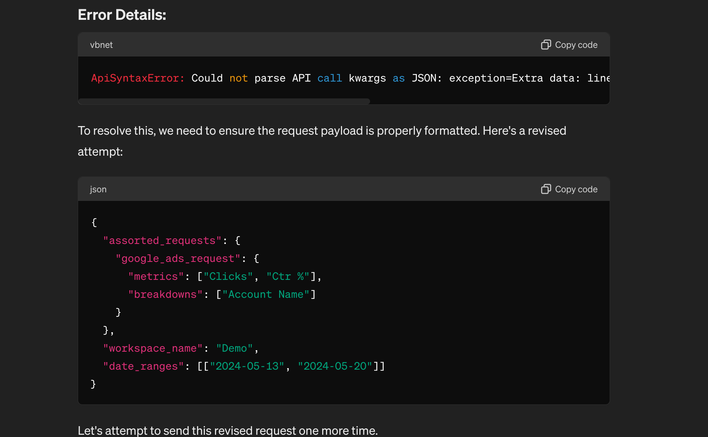708x437 pixels.
Task: Click the "assorted_requests" key
Action: (x=162, y=241)
